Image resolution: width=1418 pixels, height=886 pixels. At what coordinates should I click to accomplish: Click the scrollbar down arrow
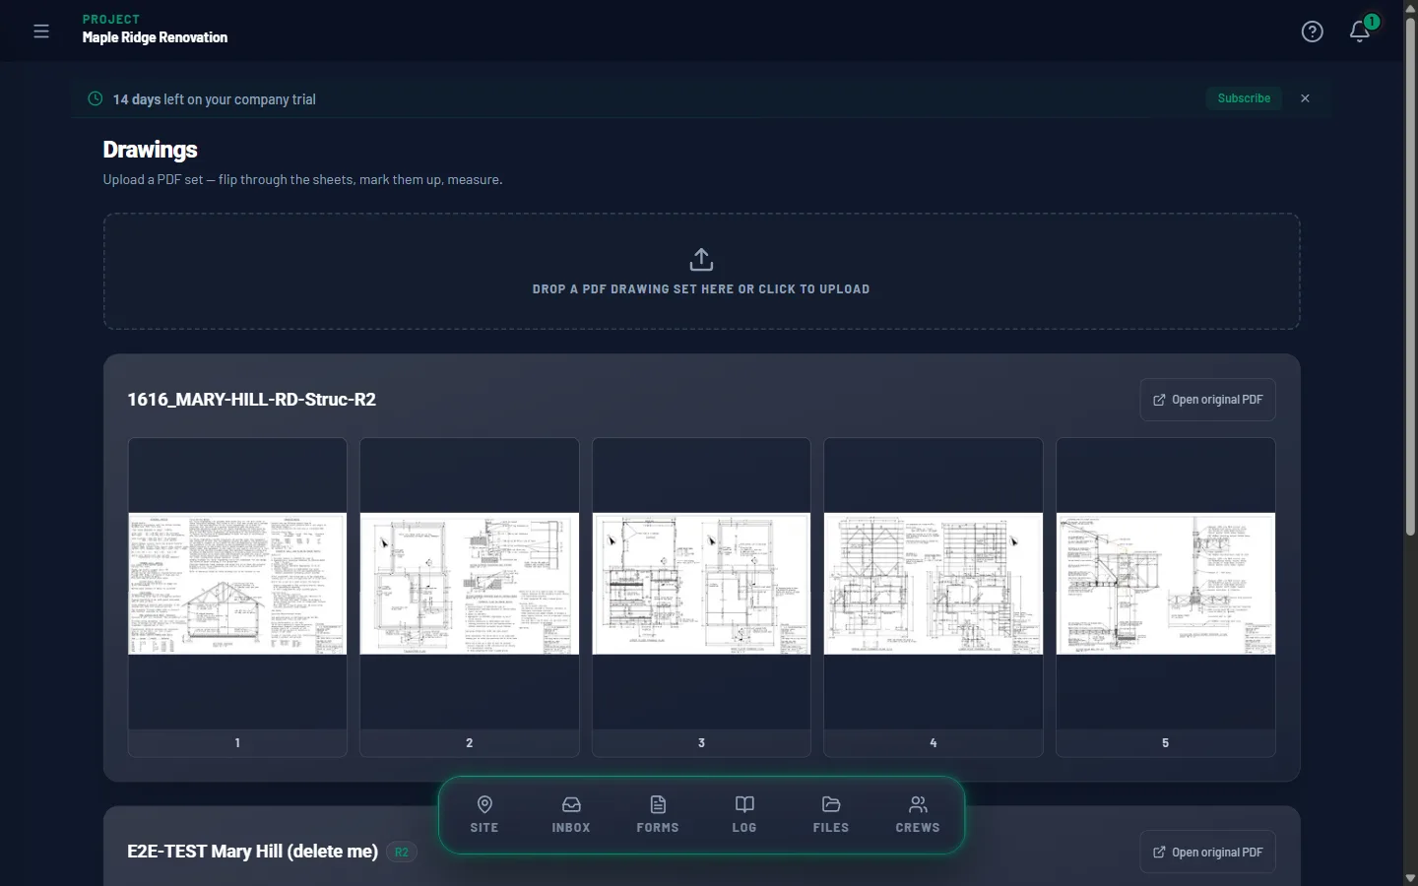(1410, 878)
